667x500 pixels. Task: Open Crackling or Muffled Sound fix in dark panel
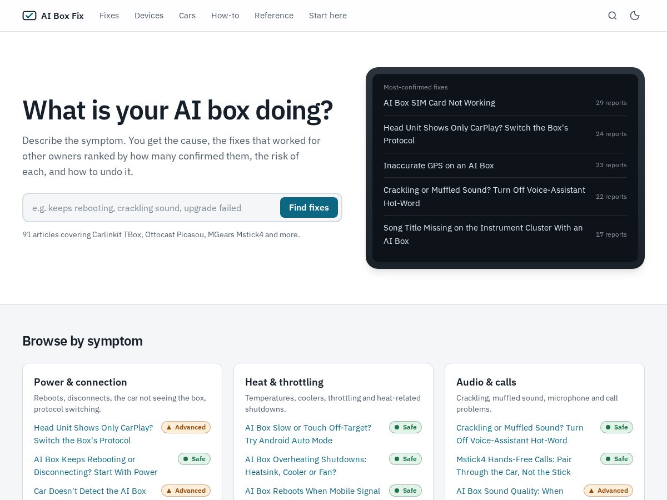[484, 197]
